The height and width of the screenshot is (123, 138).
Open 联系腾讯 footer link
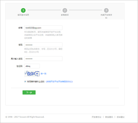(109, 117)
